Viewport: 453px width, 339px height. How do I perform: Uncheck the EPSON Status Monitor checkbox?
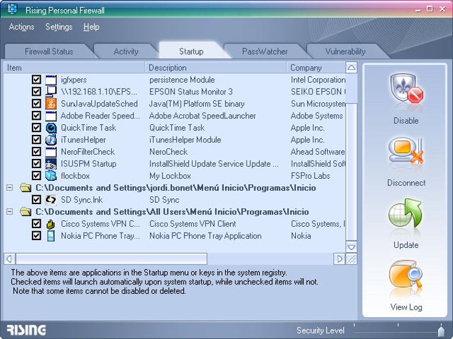(x=37, y=92)
